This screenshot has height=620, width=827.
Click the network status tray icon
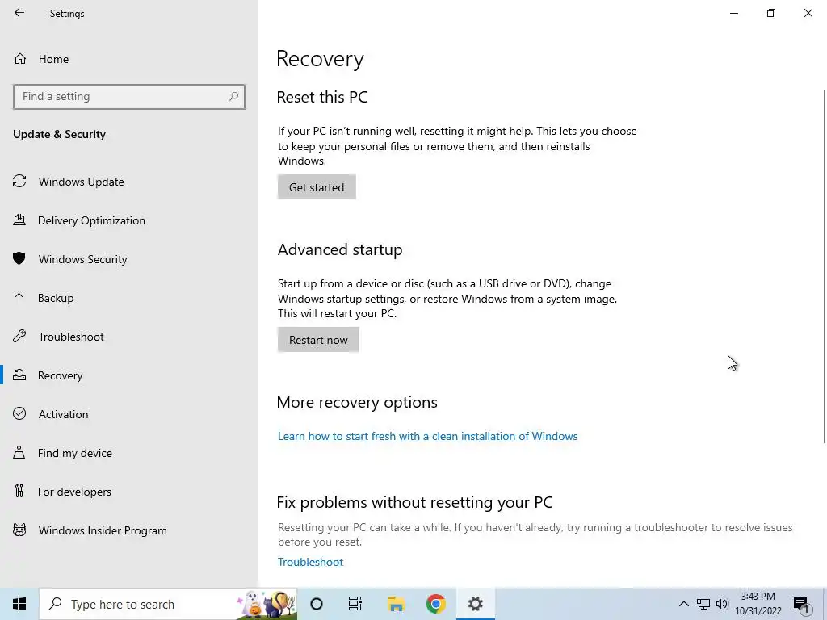(x=703, y=604)
